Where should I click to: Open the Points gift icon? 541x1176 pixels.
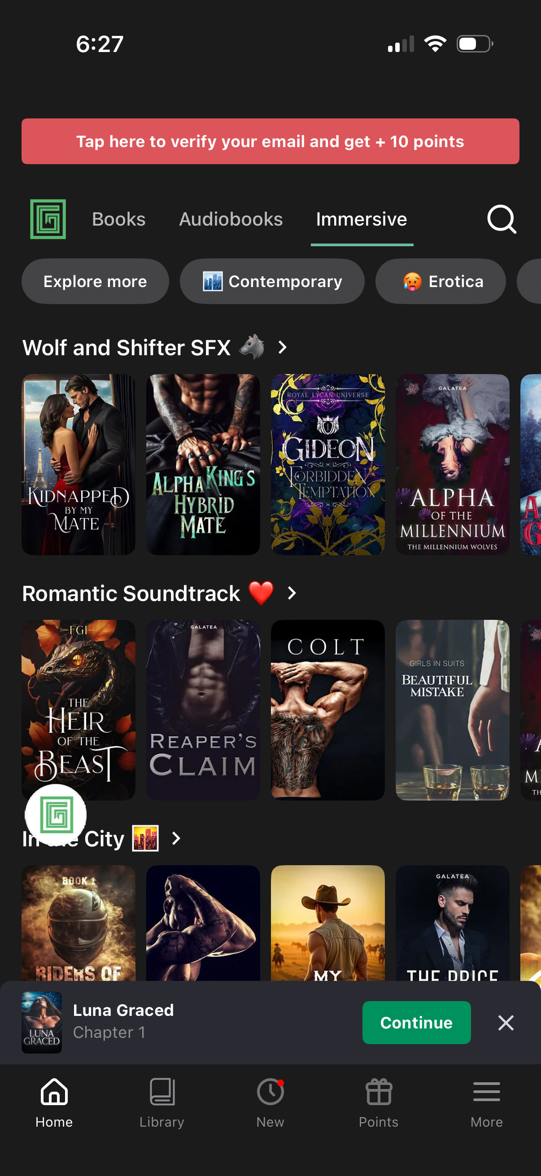pyautogui.click(x=379, y=1092)
